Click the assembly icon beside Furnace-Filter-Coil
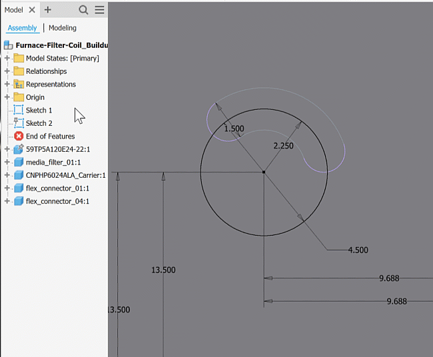433x357 pixels. click(8, 45)
